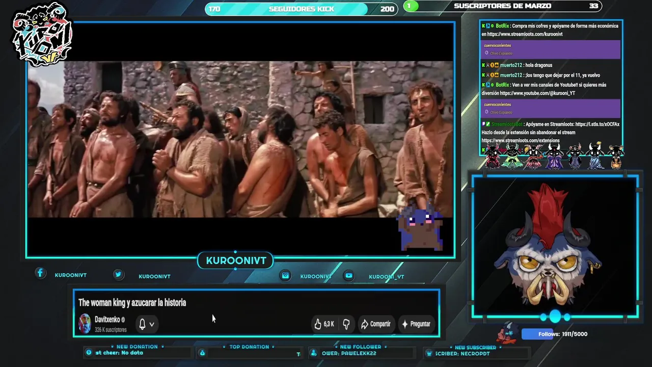The width and height of the screenshot is (652, 367).
Task: Click the muerto212 message mentioning 'ya vuelvo'
Action: [x=541, y=75]
